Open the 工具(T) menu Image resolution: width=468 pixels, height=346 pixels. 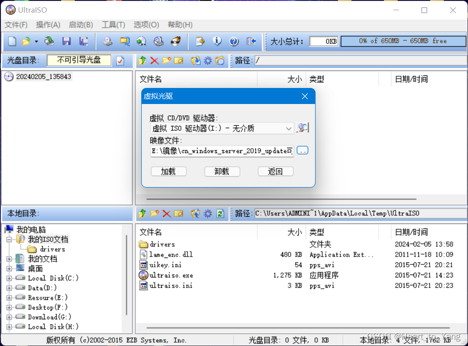tap(113, 24)
